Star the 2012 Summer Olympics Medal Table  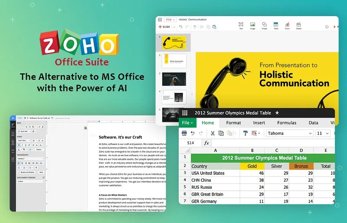coord(277,113)
